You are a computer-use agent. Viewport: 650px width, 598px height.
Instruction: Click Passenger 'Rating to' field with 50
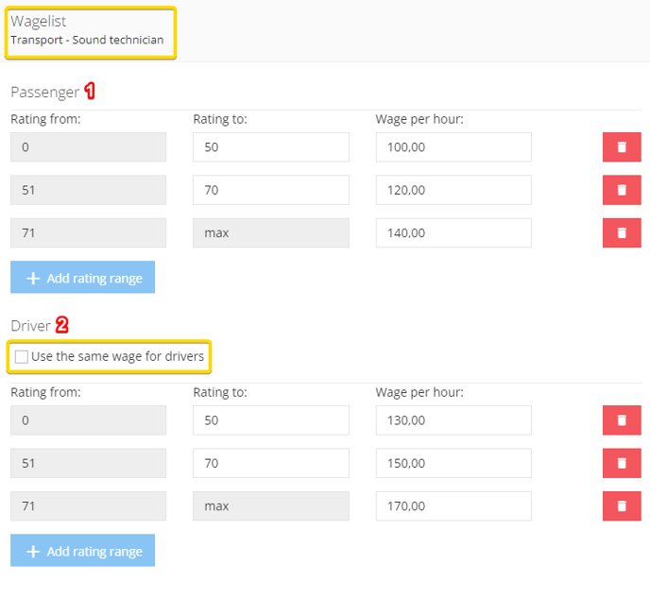coord(271,147)
